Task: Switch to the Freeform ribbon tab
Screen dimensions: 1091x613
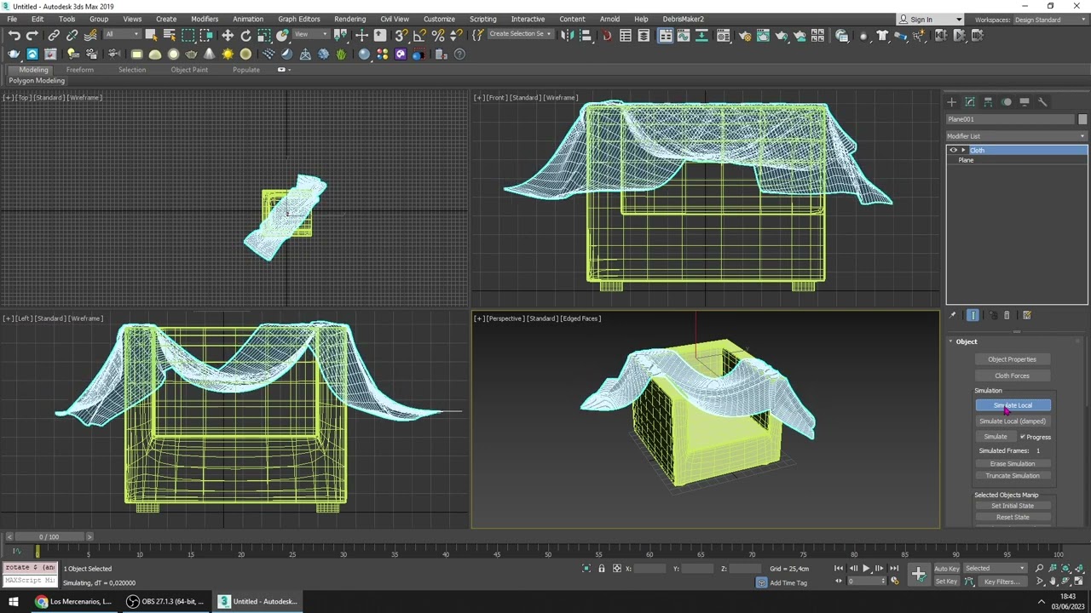Action: coord(80,70)
